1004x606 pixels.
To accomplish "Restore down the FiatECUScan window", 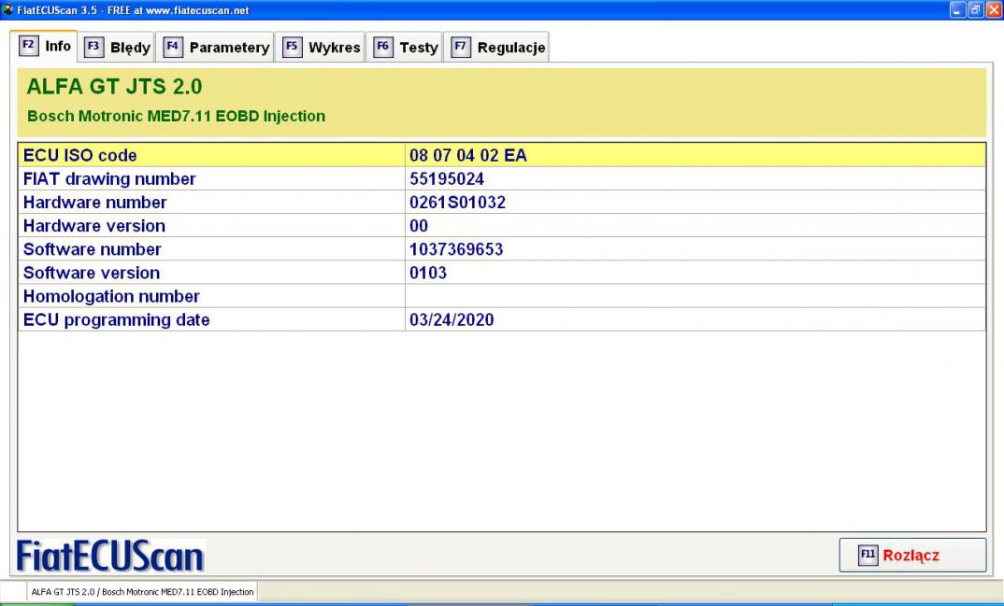I will (x=975, y=9).
